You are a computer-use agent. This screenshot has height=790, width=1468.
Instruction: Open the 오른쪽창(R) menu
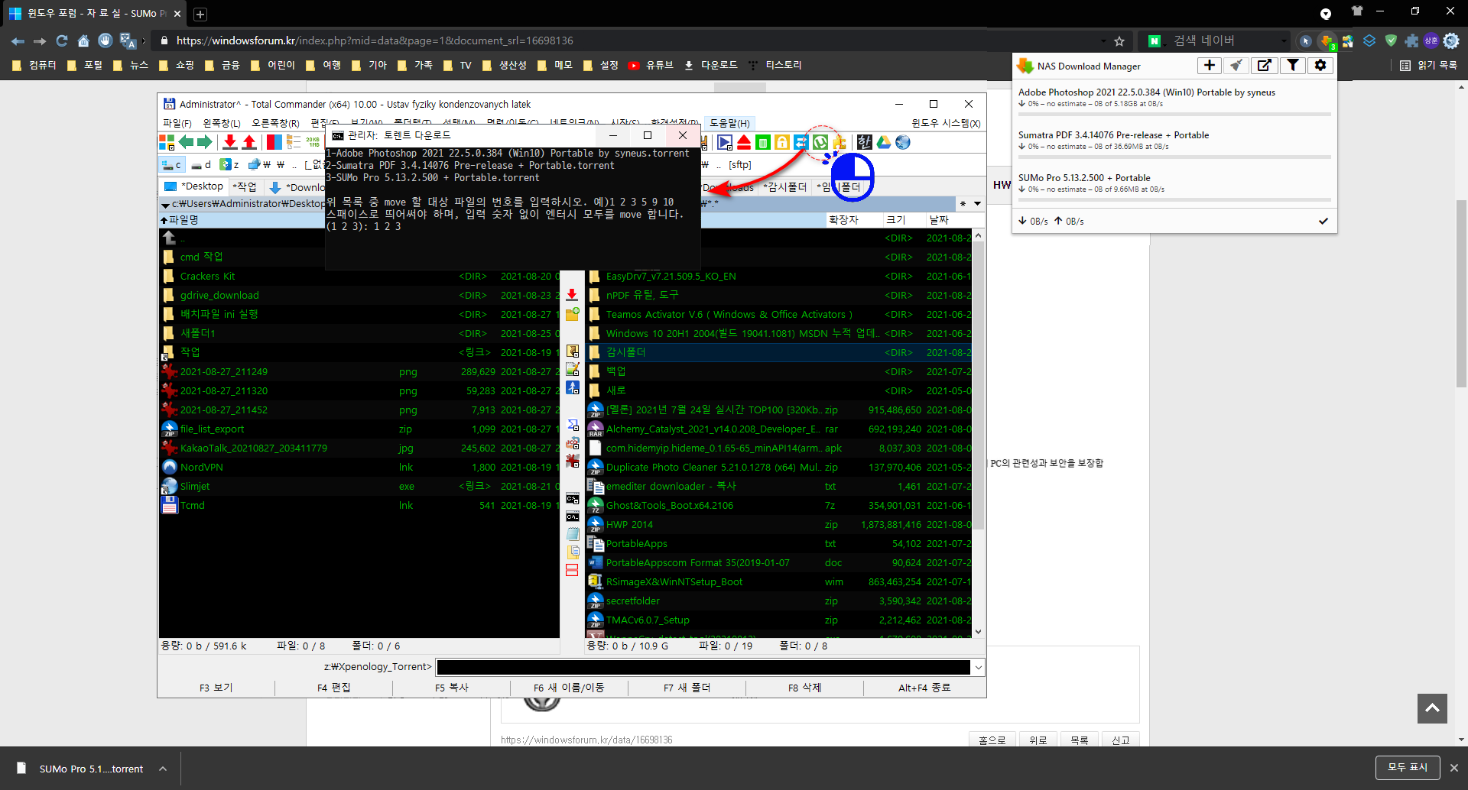[275, 123]
